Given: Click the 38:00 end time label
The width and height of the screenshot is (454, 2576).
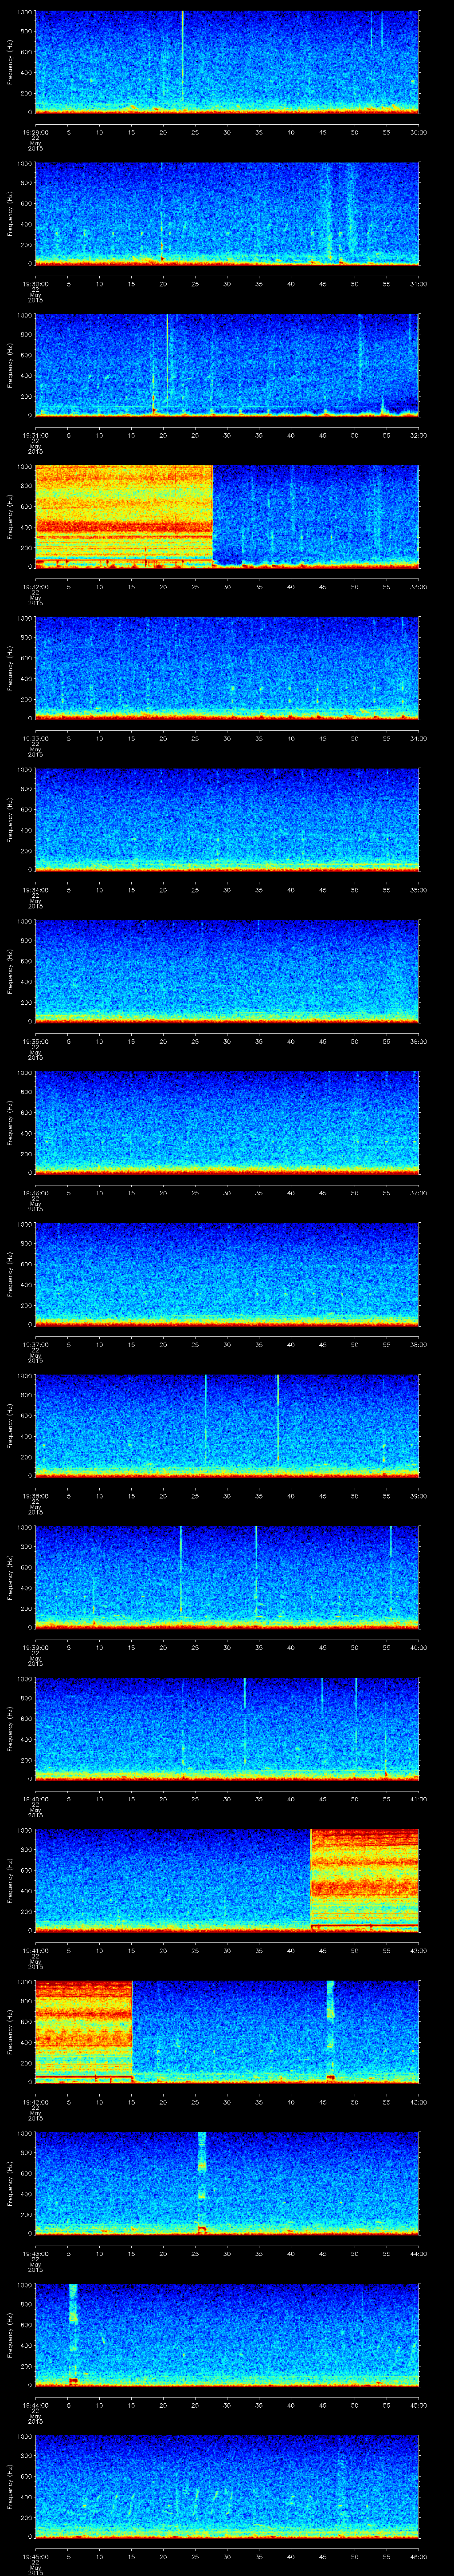Looking at the screenshot, I should (419, 1344).
